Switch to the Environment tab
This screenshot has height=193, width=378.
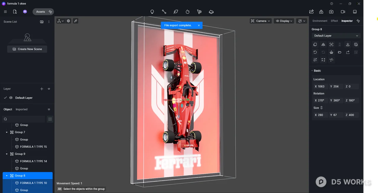pos(320,21)
